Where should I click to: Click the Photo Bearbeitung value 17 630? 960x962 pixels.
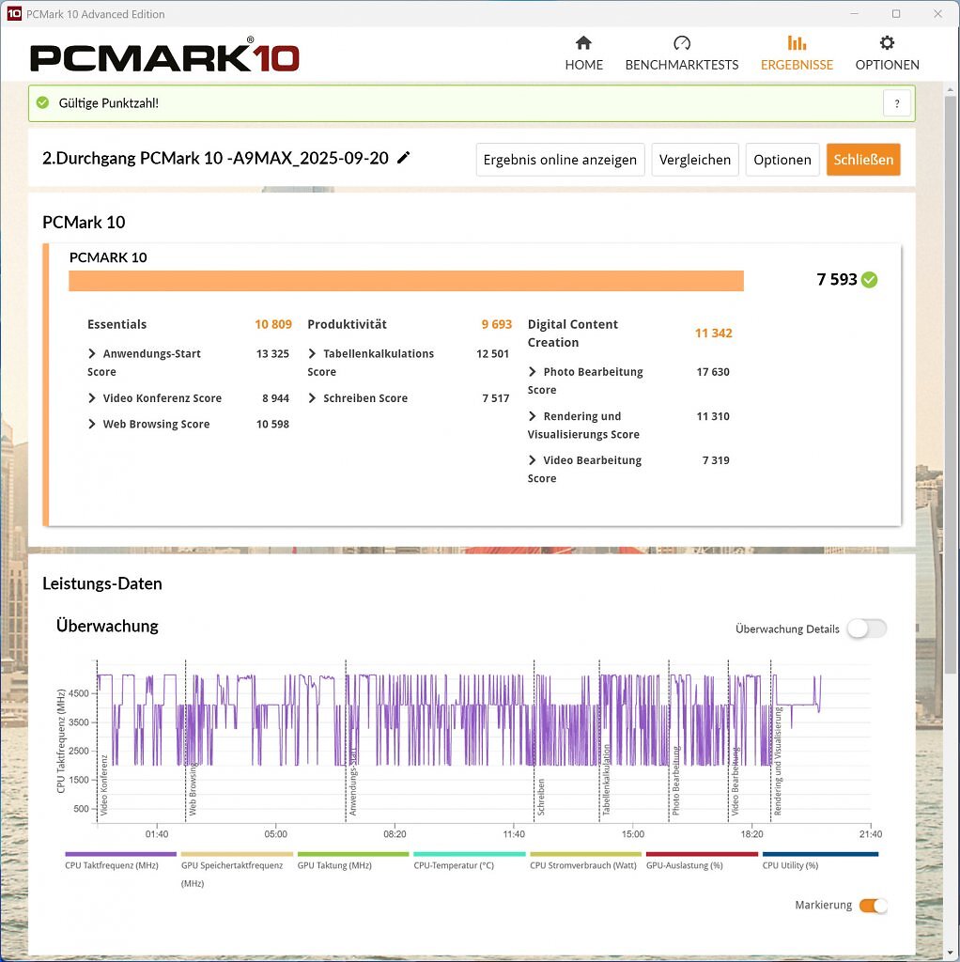click(x=713, y=372)
